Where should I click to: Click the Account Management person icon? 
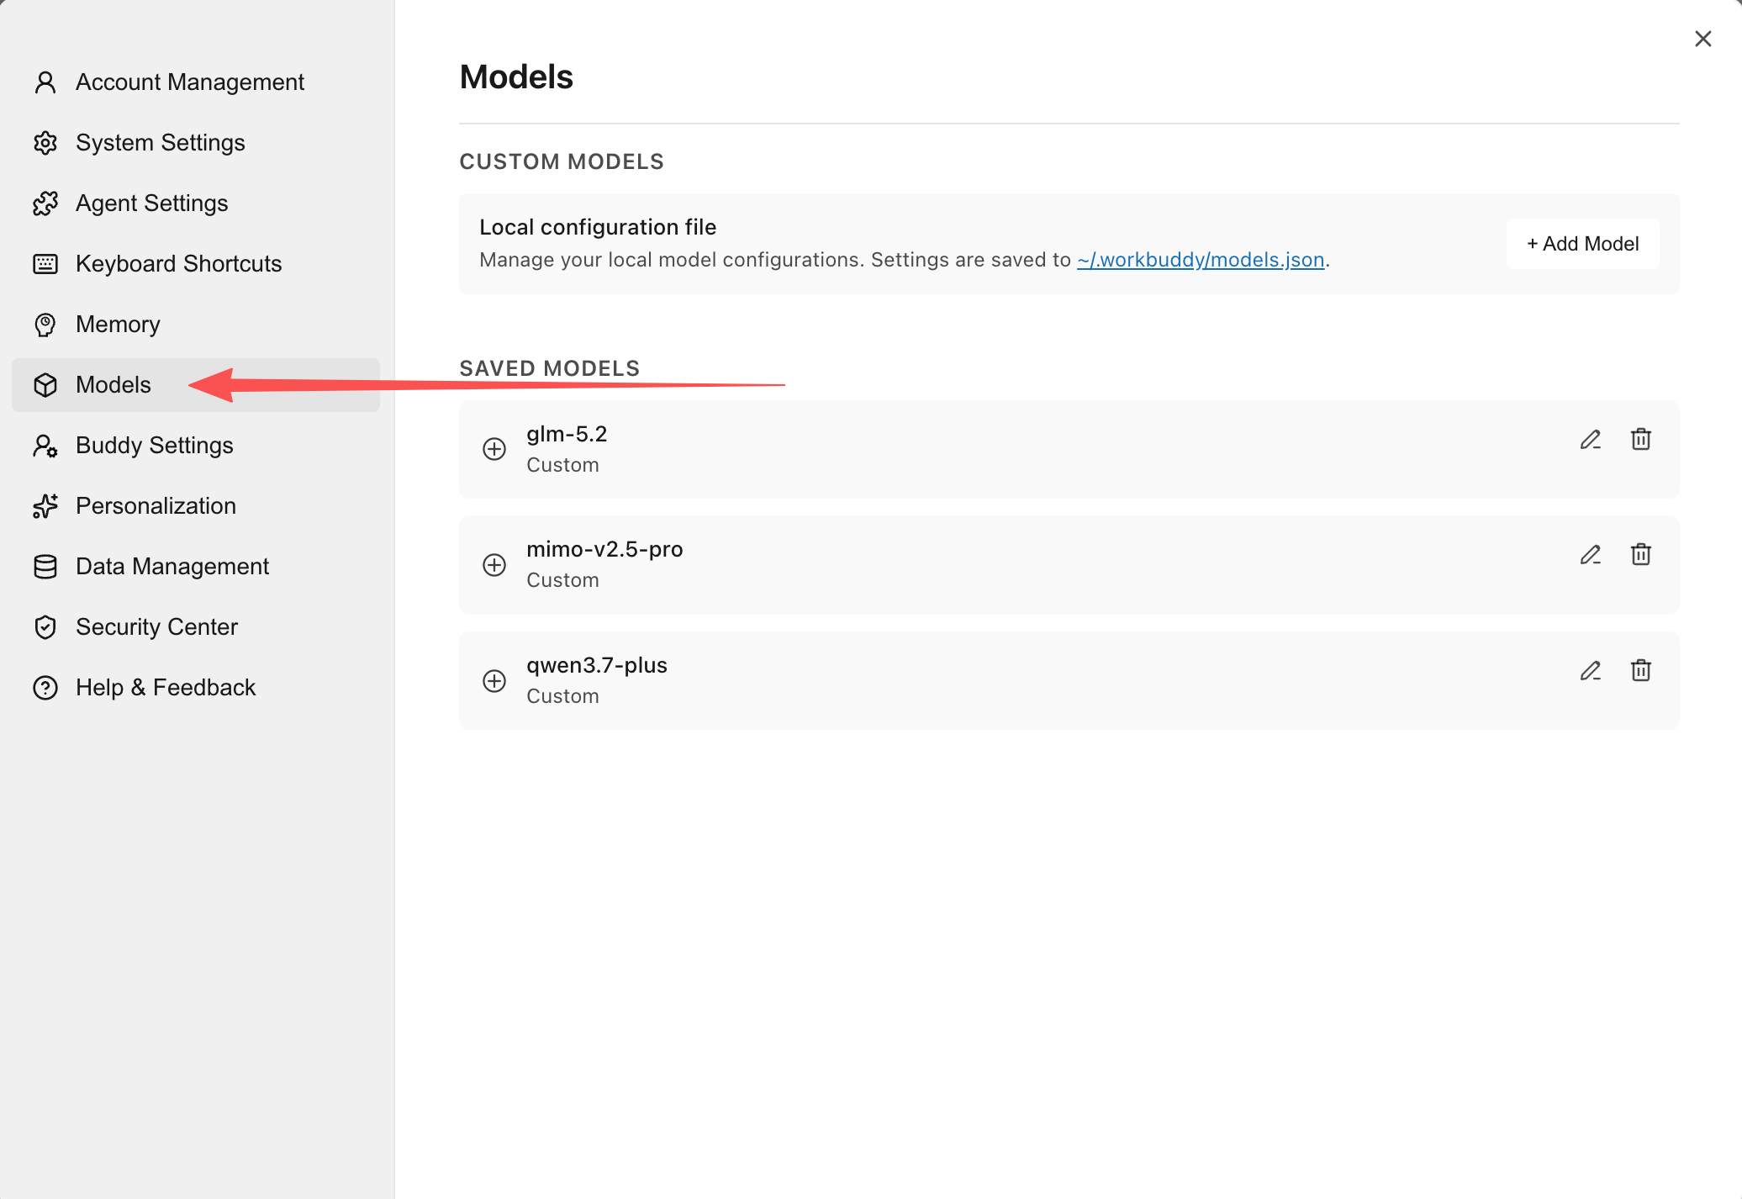coord(45,82)
